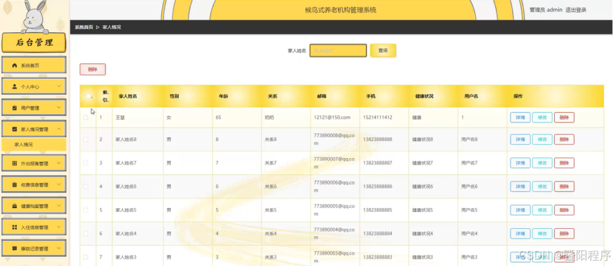Click 退出登录 to log out

click(576, 10)
